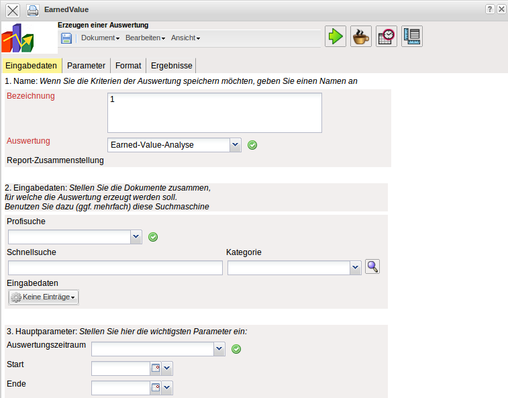508x398 pixels.
Task: Click the calendar clock schedule icon
Action: click(387, 36)
